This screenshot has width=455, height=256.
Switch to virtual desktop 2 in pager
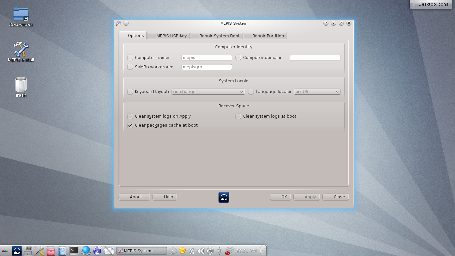pyautogui.click(x=28, y=253)
